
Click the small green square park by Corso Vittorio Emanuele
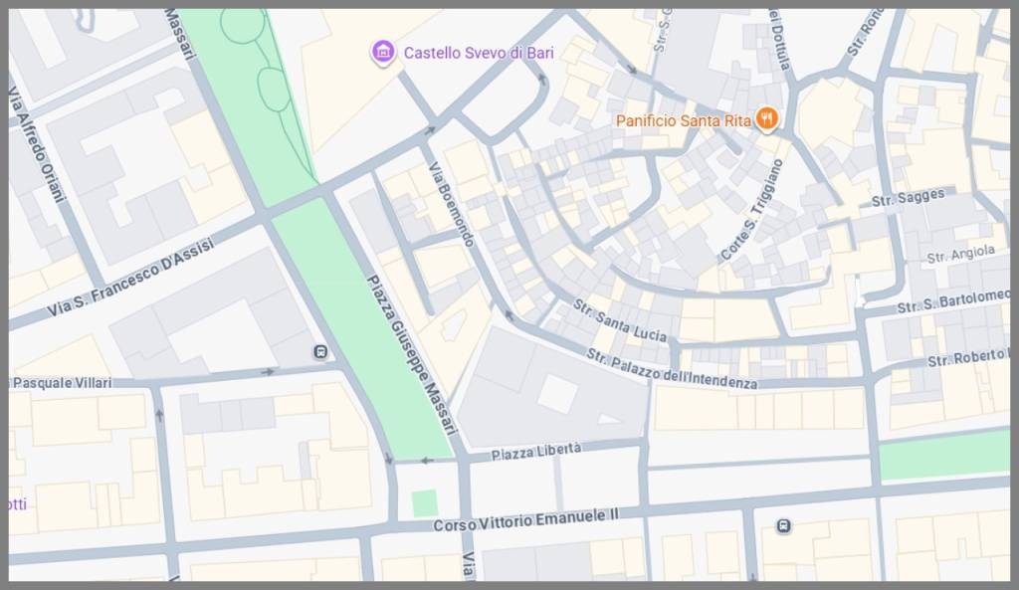424,503
